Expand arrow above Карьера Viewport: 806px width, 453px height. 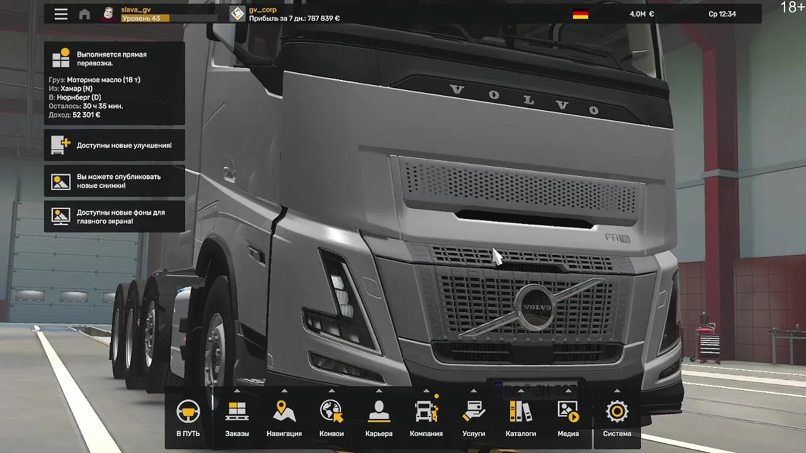[x=379, y=391]
